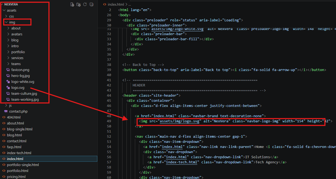Click the logo-white.svg file icon
The image size is (336, 179).
coord(8,82)
